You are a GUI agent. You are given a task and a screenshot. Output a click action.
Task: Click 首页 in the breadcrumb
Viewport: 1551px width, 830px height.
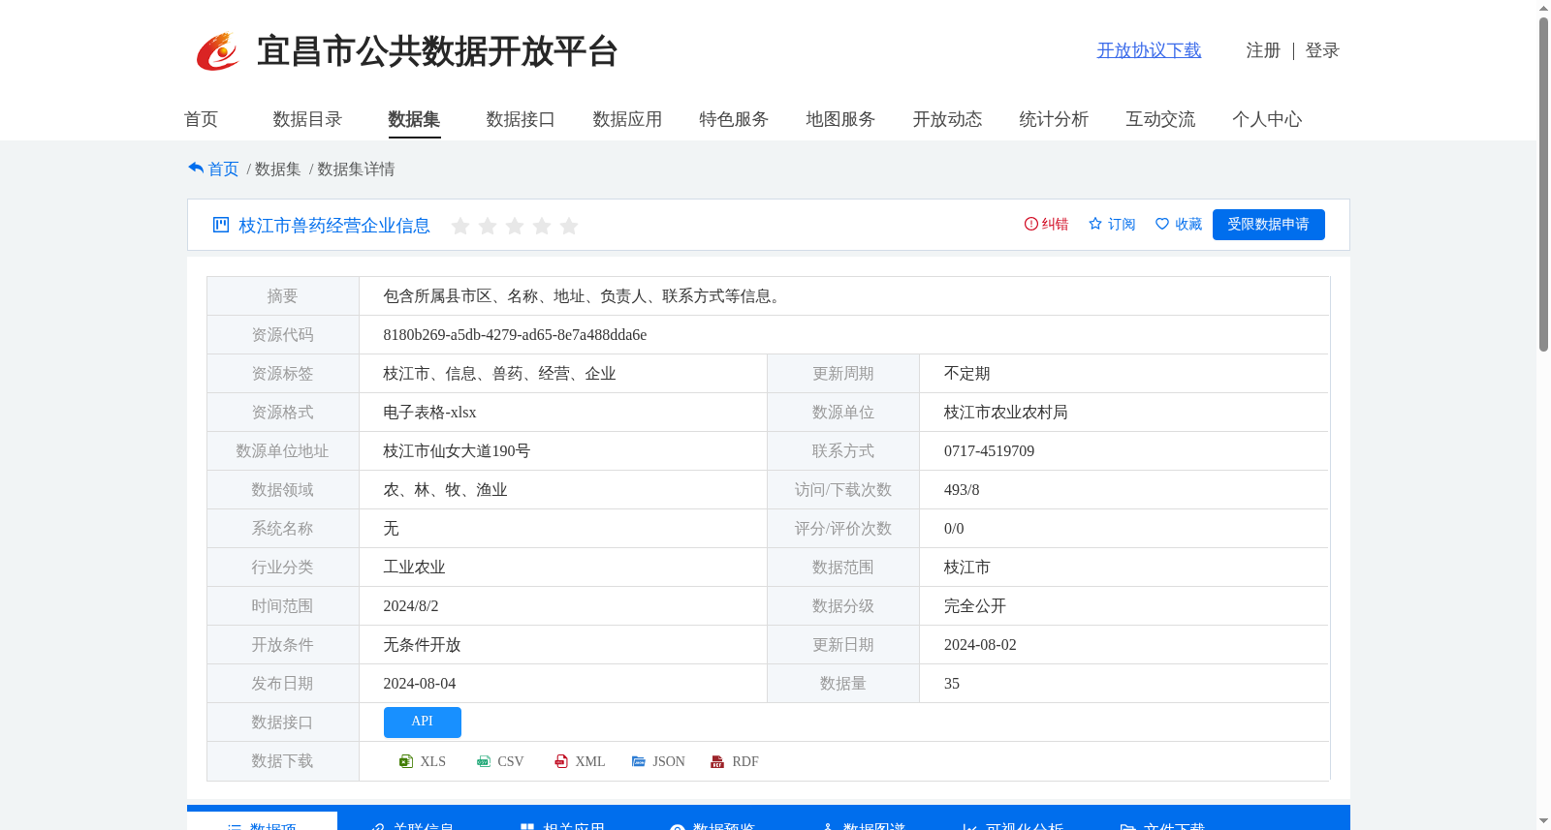(223, 169)
